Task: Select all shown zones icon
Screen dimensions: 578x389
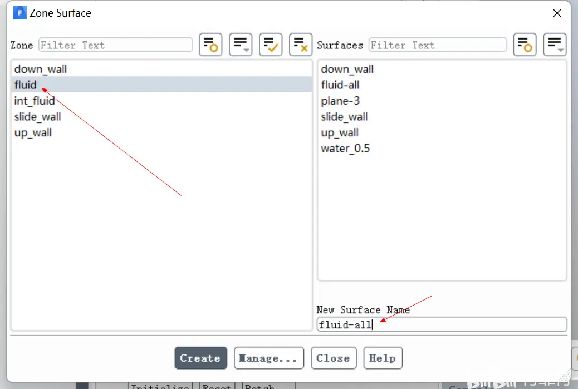Action: [271, 45]
